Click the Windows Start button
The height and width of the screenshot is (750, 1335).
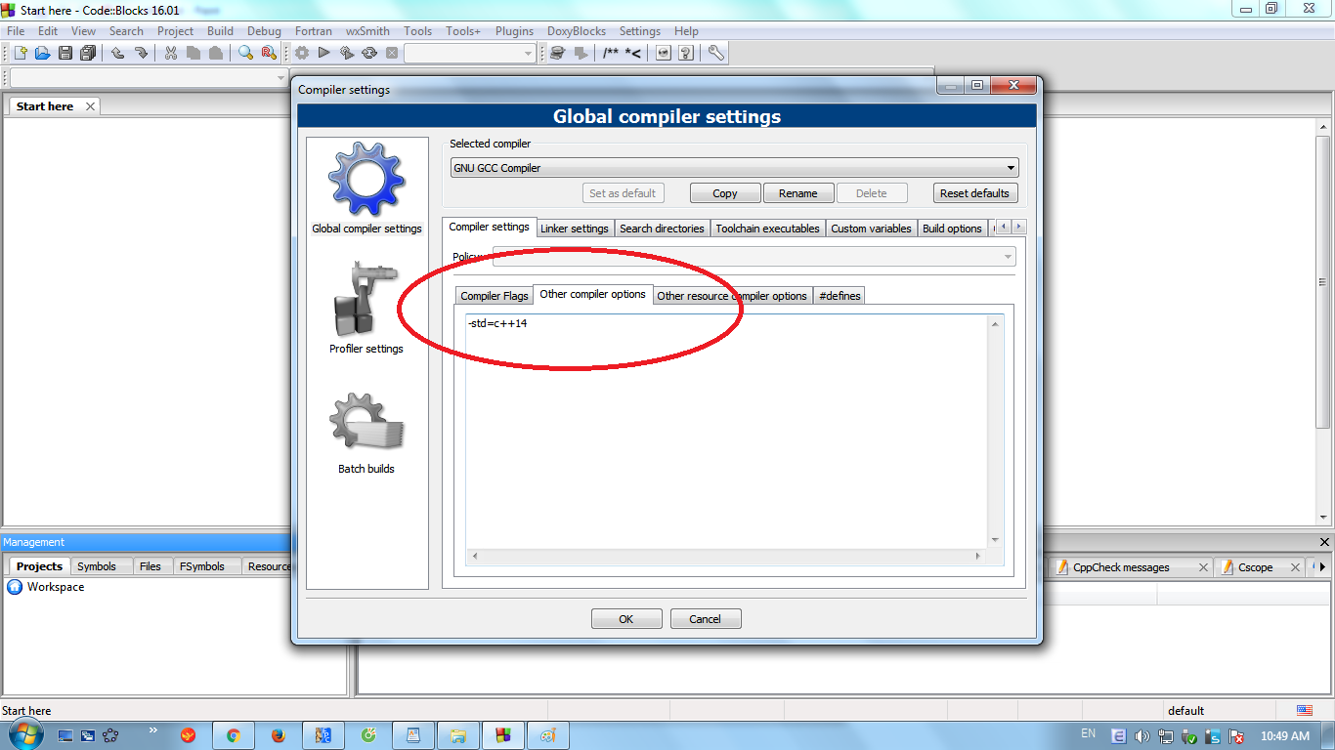pos(23,734)
